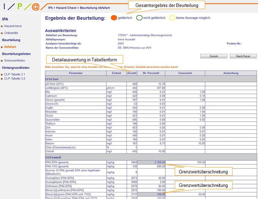This screenshot has width=258, height=199.
Task: Select 'Chrom-(VI)' row
Action: [x=151, y=104]
